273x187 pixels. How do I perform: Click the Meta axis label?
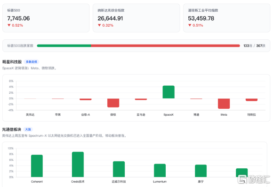(224, 115)
